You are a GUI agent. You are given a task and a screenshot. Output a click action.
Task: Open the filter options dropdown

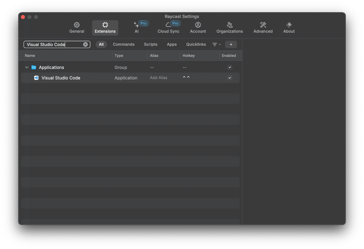point(217,44)
